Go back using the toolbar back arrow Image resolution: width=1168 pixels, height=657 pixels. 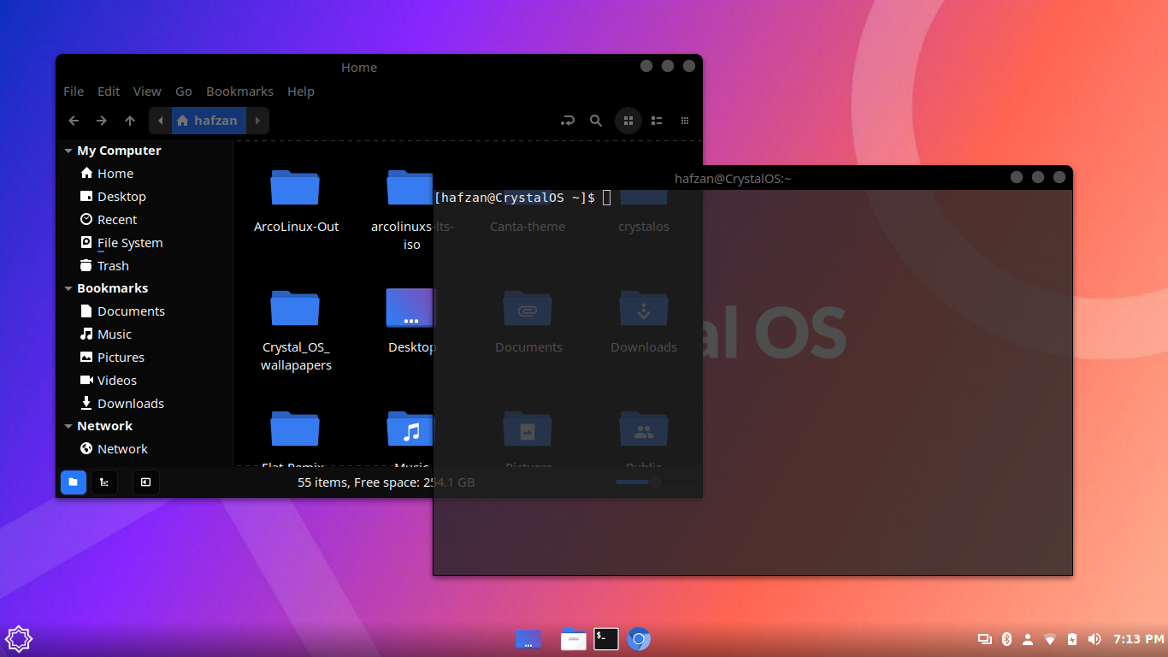[x=74, y=121]
